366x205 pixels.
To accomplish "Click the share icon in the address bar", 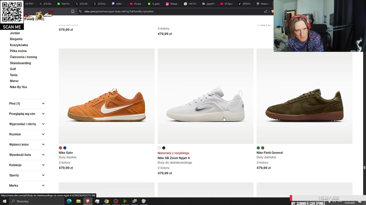I will coord(266,11).
